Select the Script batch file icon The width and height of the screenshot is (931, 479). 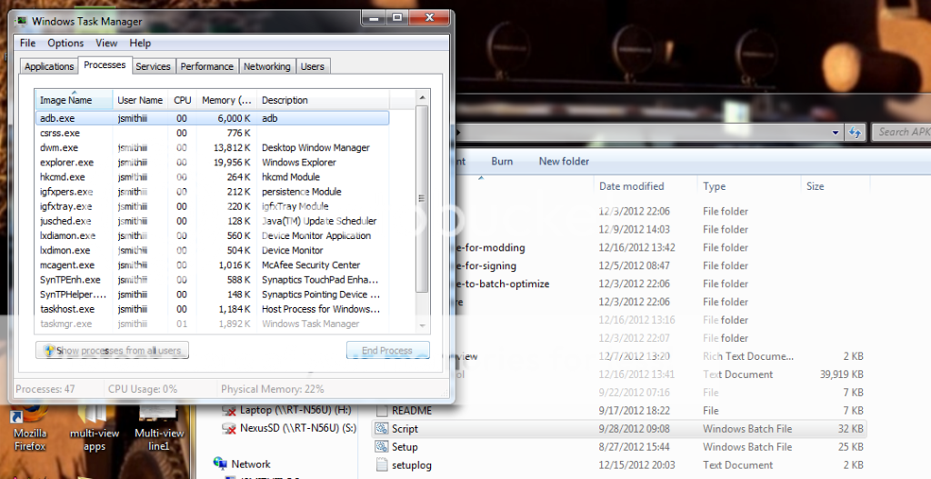tap(382, 428)
